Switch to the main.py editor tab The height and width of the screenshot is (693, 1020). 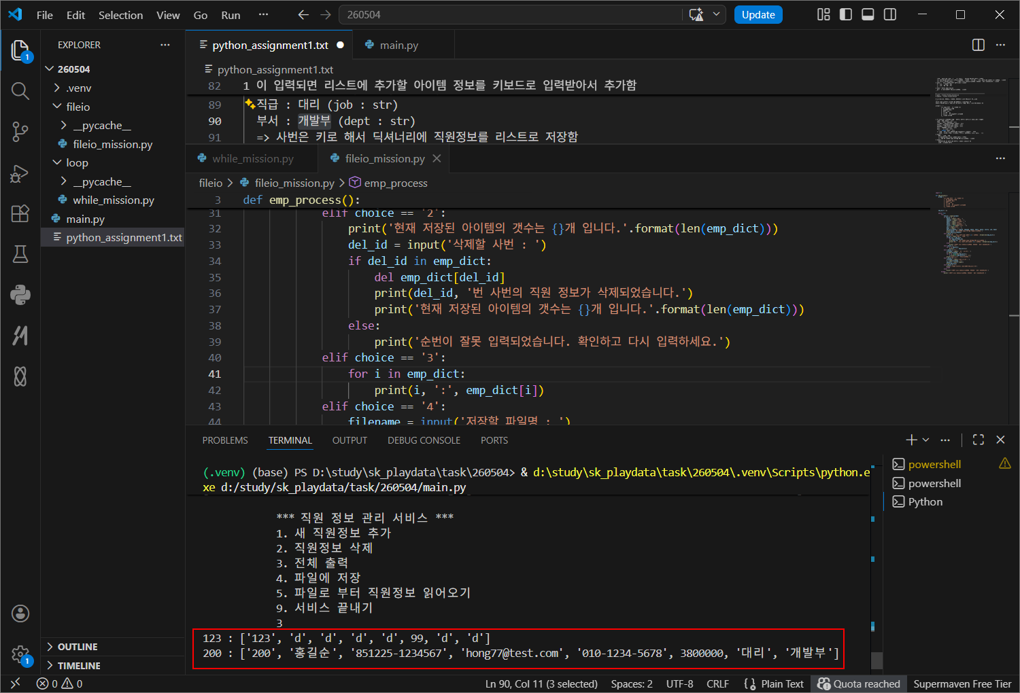pyautogui.click(x=399, y=45)
